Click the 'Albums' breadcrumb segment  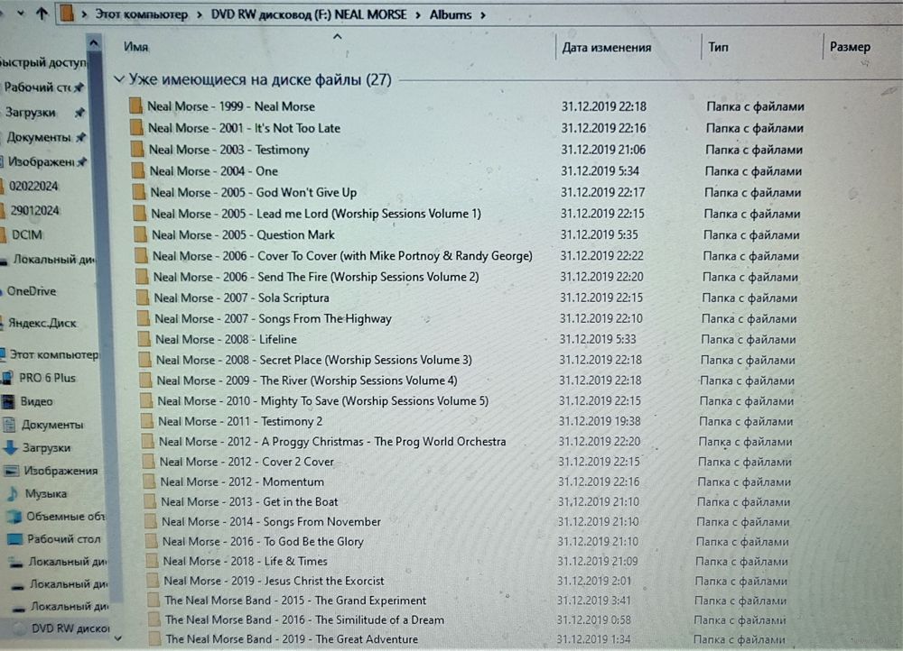point(451,15)
